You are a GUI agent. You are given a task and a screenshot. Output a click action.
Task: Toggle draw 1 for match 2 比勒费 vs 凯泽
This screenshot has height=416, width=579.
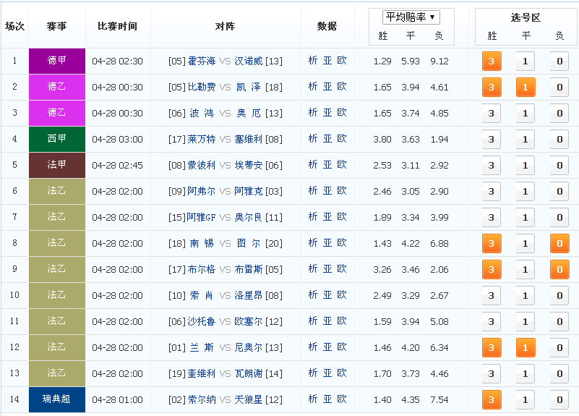tap(526, 88)
